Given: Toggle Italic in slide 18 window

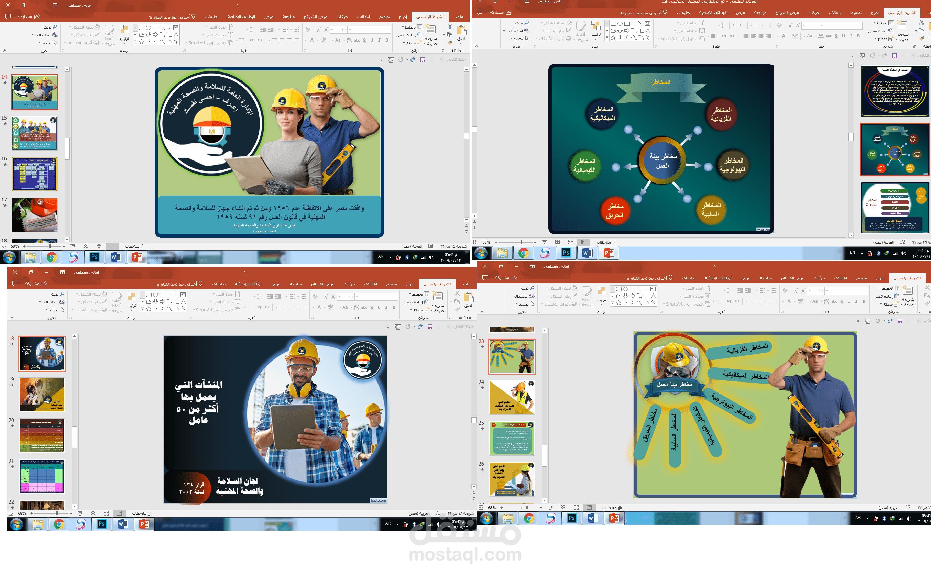Looking at the screenshot, I should (386, 307).
